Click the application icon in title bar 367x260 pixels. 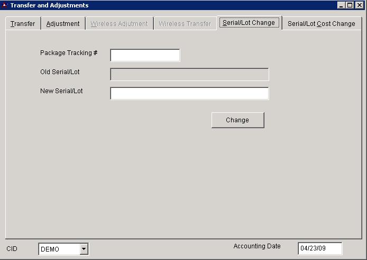coord(5,5)
